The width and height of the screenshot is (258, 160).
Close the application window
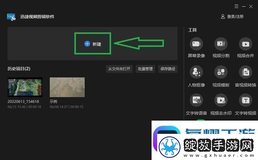tap(251, 6)
